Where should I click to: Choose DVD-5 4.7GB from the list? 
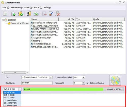tap(12, 92)
